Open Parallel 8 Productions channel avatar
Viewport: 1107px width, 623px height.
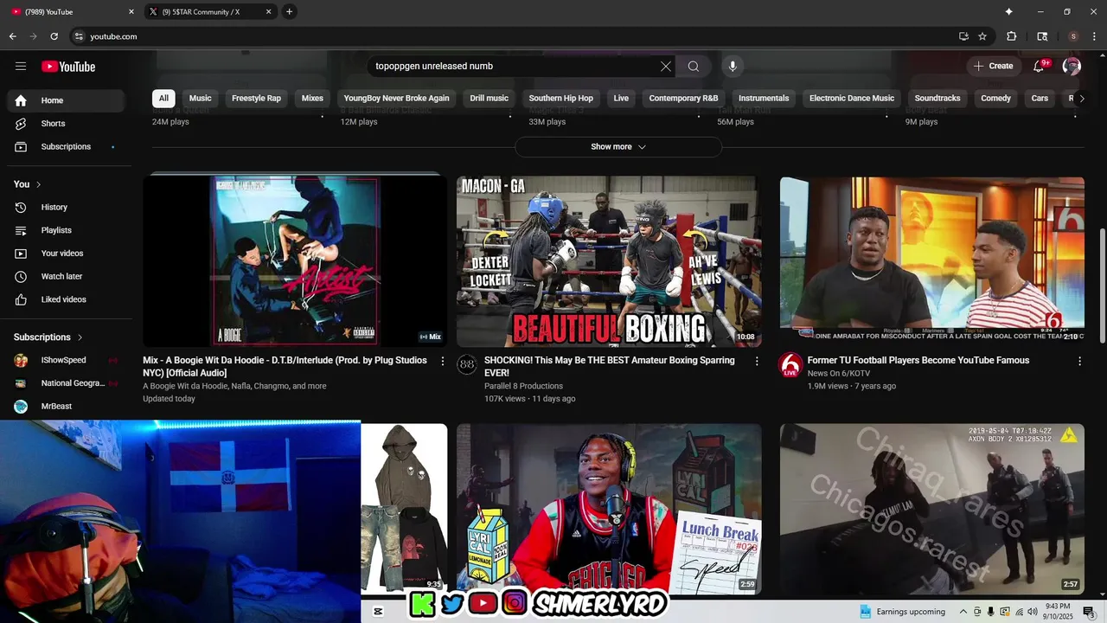tap(467, 364)
